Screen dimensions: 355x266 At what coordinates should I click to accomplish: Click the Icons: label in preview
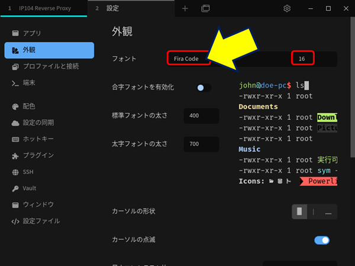pos(251,181)
